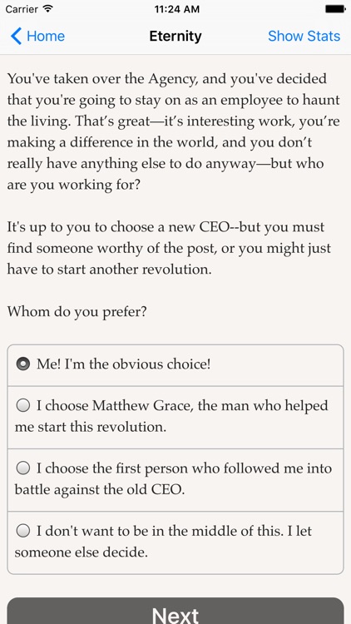Viewport: 351px width, 624px height.
Task: Tap the Eternity title in navigation bar
Action: tap(175, 37)
